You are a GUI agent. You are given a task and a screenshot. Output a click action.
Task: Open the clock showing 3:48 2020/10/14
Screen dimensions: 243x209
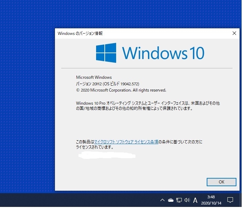tap(211, 200)
